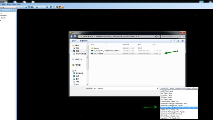Click the sidebar scrollbar down arrow
213x120 pixels.
pyautogui.click(x=87, y=85)
